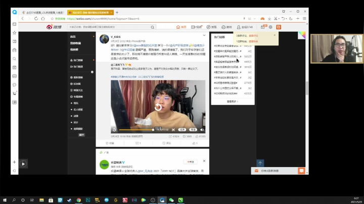Click the browser sidebar star favorites icon
Viewport: 364px width, 204px height.
coord(14,33)
